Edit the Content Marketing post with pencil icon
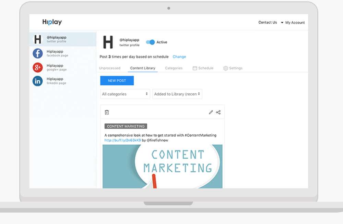The width and height of the screenshot is (343, 224). [211, 112]
